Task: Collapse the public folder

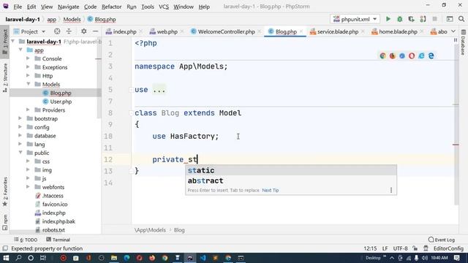Action: (20, 153)
